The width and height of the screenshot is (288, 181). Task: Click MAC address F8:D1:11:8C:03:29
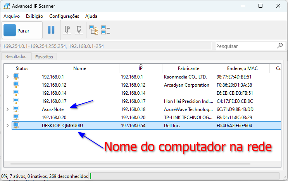click(x=234, y=118)
